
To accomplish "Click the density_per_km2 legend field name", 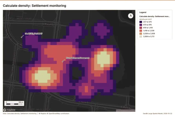I will point(145,19).
